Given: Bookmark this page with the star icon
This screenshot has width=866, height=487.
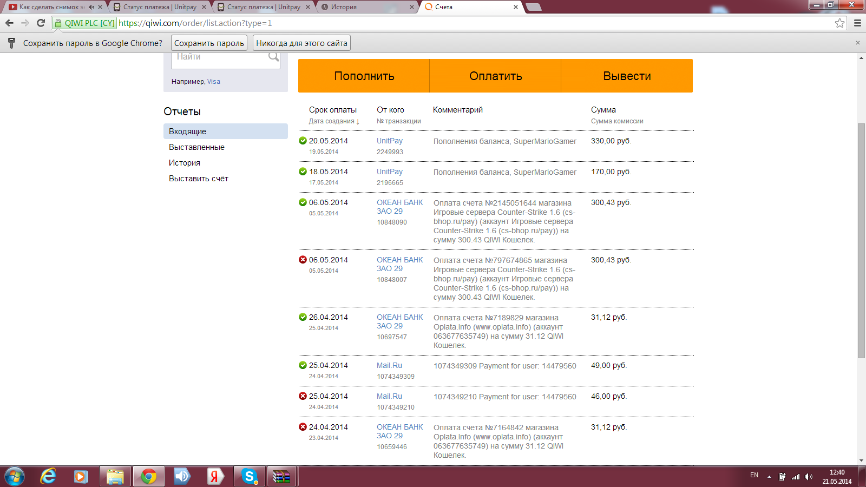Looking at the screenshot, I should 839,23.
